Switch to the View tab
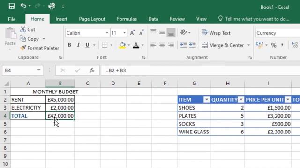The height and width of the screenshot is (168, 300). click(201, 19)
